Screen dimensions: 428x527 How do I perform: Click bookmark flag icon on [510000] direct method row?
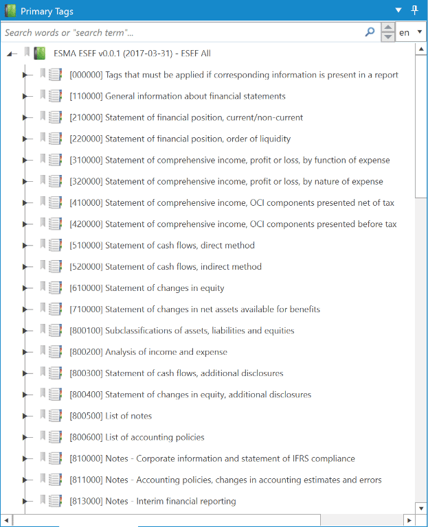click(43, 244)
